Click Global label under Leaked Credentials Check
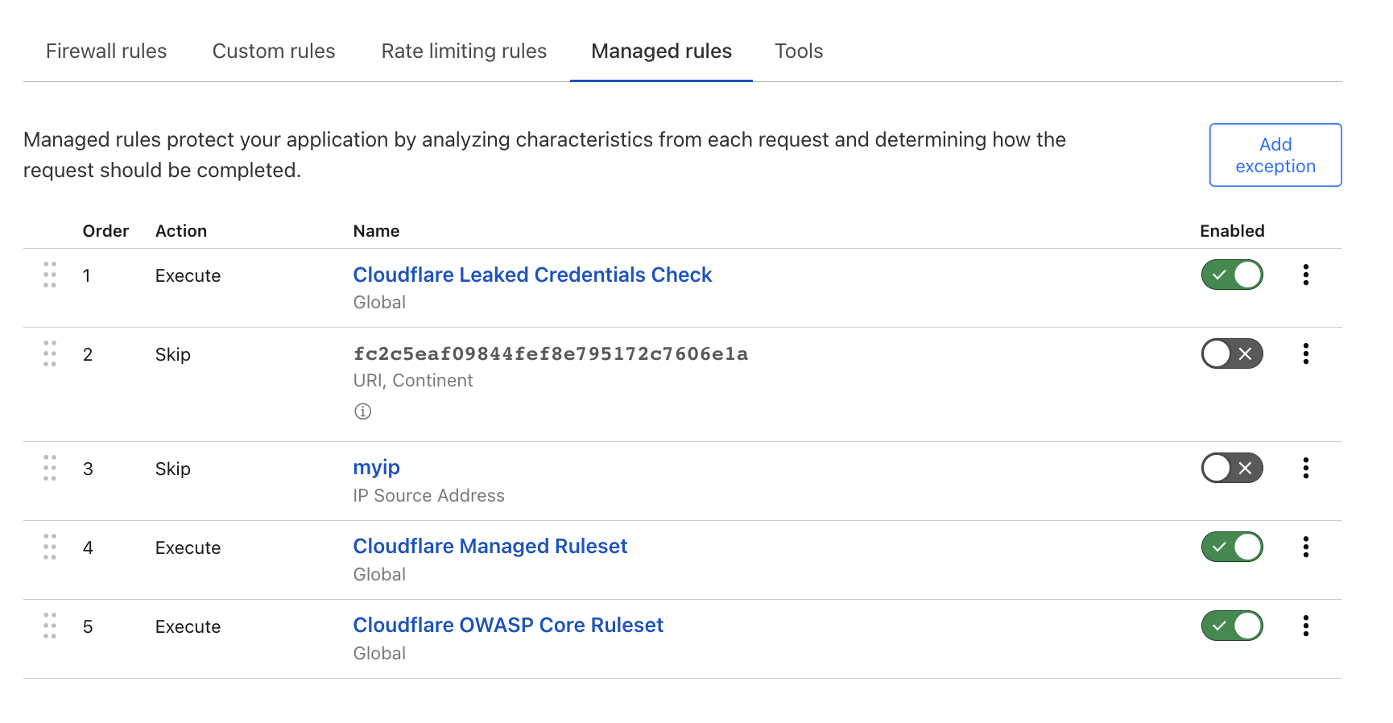 [379, 303]
